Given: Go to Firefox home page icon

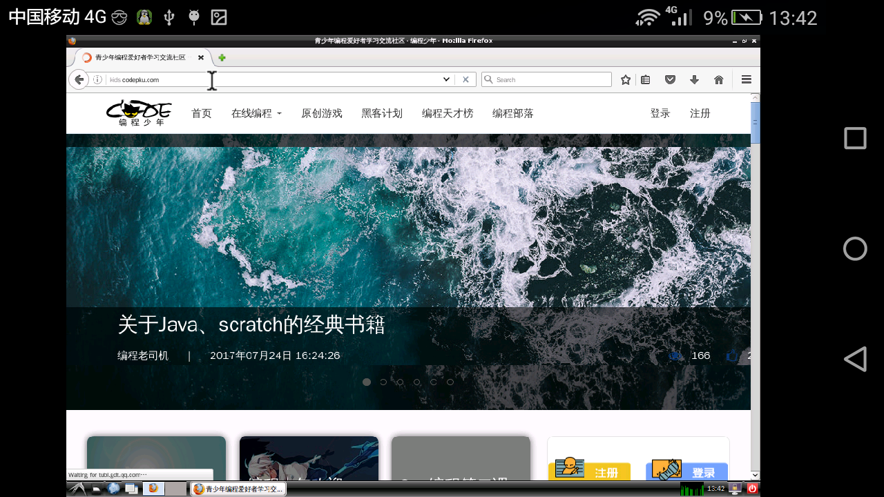Looking at the screenshot, I should click(x=719, y=79).
